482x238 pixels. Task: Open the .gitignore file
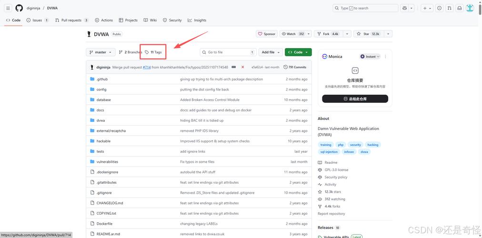tap(104, 193)
